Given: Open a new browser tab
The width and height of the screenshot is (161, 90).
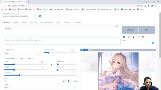Looking at the screenshot, I should pos(28,2).
